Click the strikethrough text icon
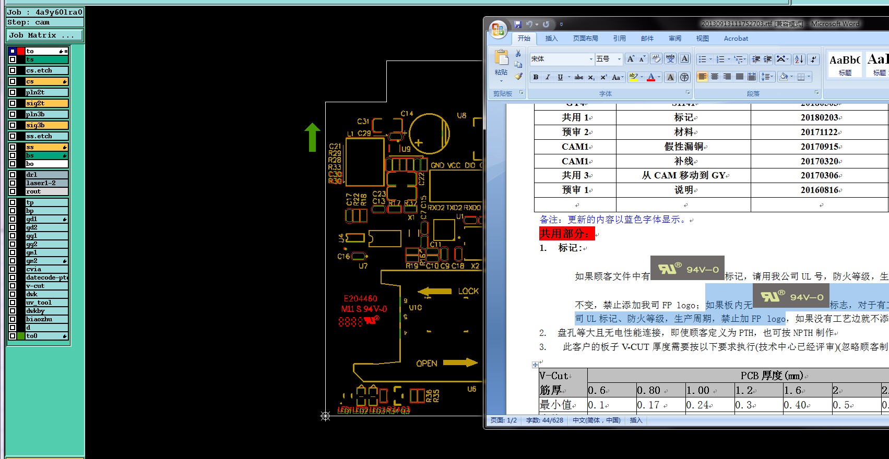Viewport: 889px width, 459px height. 579,77
